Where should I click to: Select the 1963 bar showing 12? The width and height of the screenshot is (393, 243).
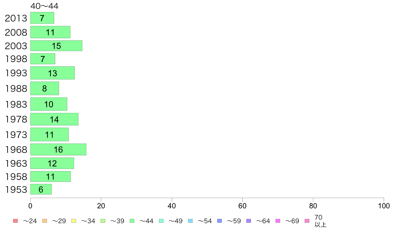(52, 163)
